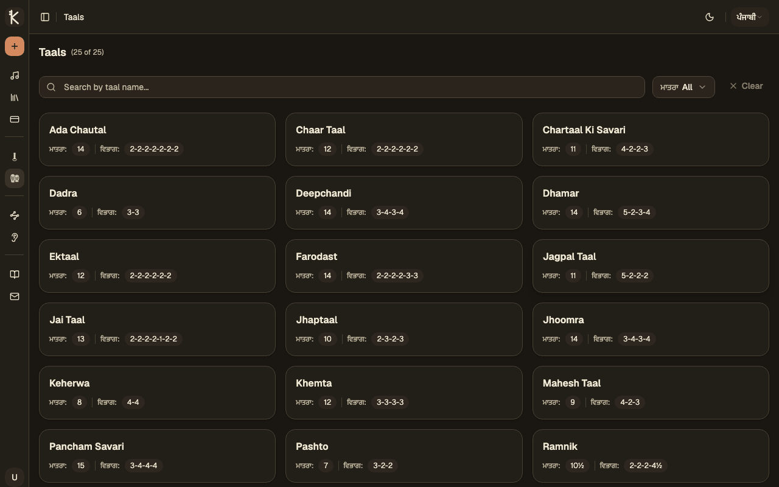Click the Jhoomra title
This screenshot has height=487, width=779.
tap(563, 320)
